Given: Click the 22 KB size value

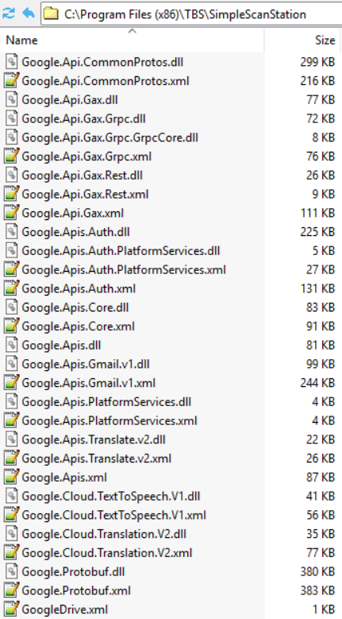Looking at the screenshot, I should tap(321, 439).
